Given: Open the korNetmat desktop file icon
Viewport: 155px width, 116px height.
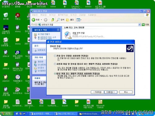Looking at the screenshot, I should coord(18,103).
